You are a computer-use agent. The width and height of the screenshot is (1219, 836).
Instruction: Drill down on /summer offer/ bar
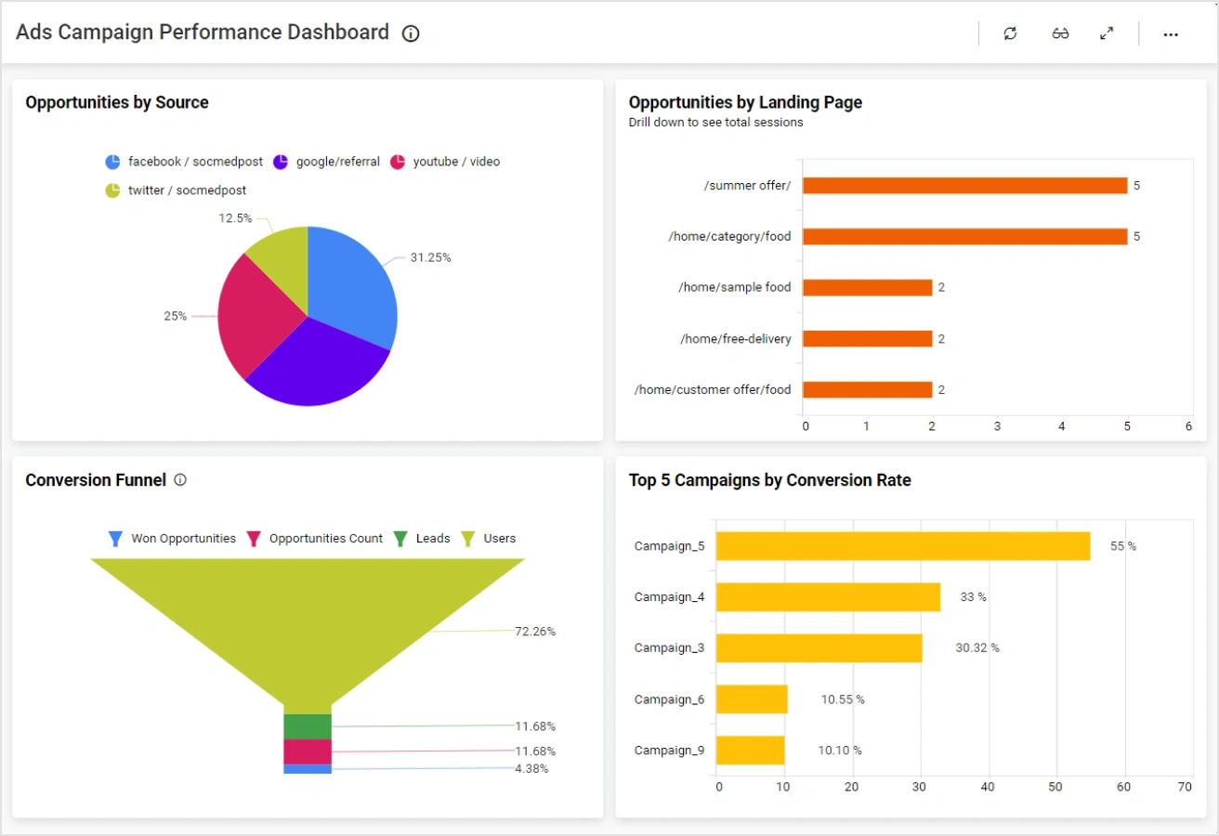point(964,186)
